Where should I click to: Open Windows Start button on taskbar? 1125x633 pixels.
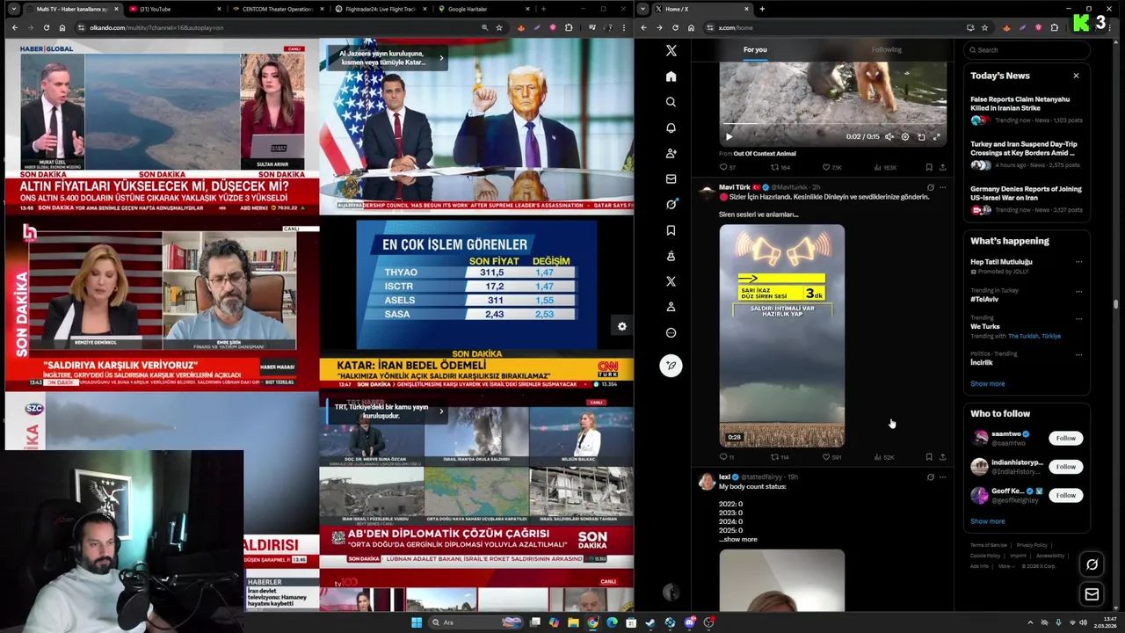tap(417, 622)
